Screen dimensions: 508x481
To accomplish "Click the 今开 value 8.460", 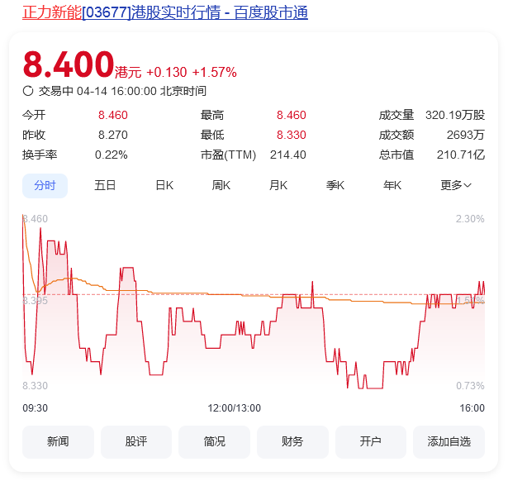I will pos(112,115).
